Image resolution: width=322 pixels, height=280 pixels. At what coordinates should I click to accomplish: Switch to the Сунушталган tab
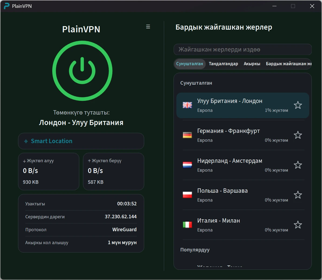click(x=189, y=64)
